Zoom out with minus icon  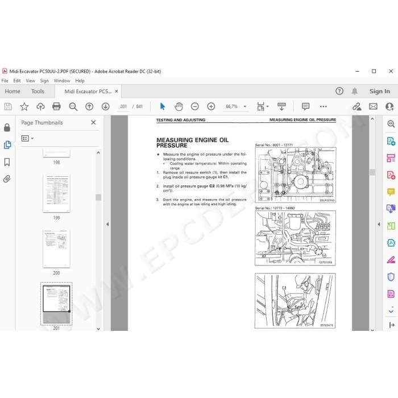195,107
